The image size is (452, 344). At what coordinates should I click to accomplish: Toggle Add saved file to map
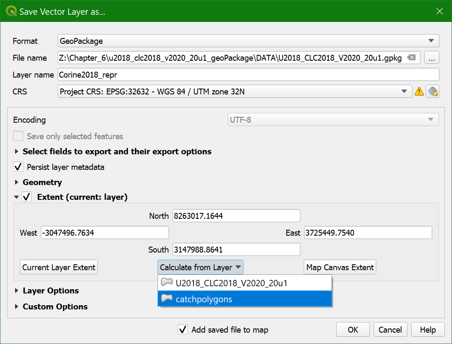pyautogui.click(x=183, y=329)
